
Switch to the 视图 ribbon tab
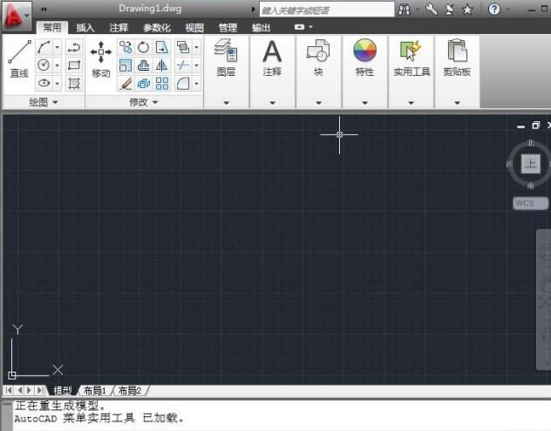pos(194,28)
